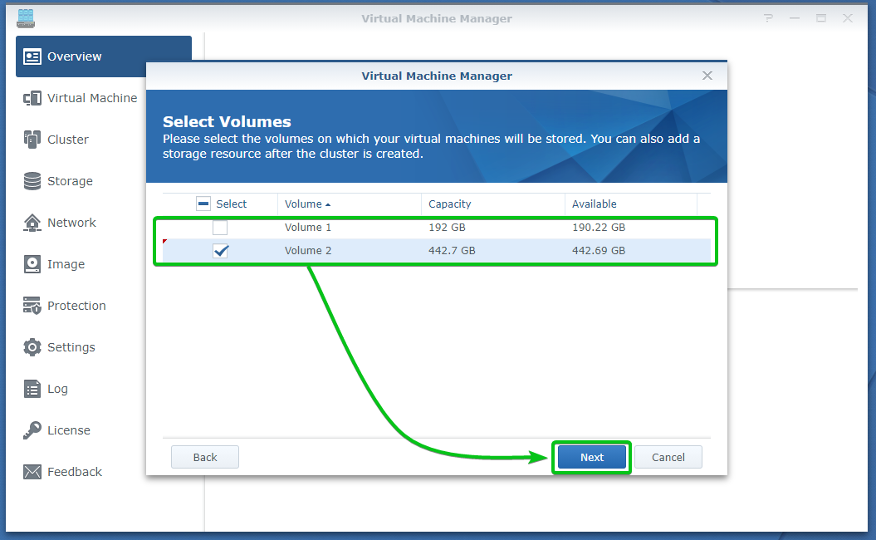The width and height of the screenshot is (876, 540).
Task: Click the Protection shield icon
Action: pyautogui.click(x=32, y=305)
